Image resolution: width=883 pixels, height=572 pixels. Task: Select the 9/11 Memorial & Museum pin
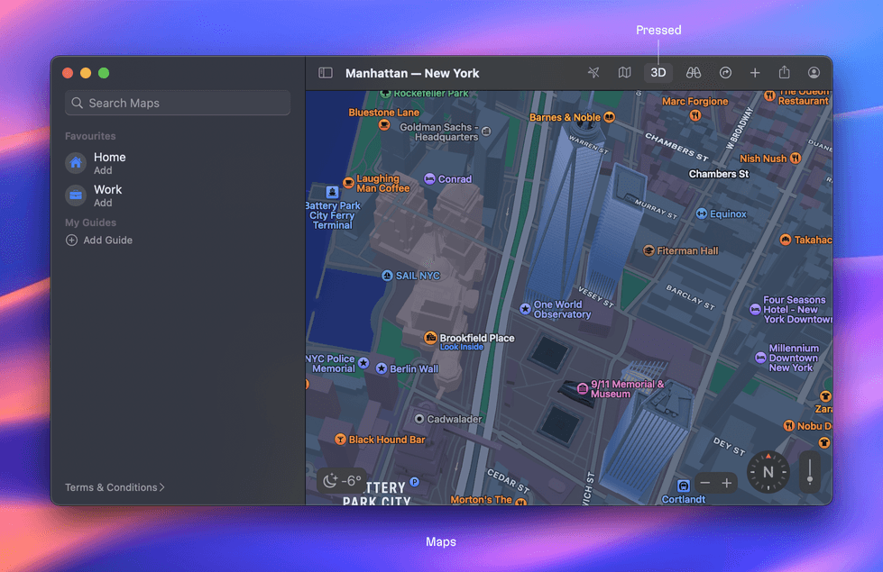coord(583,388)
